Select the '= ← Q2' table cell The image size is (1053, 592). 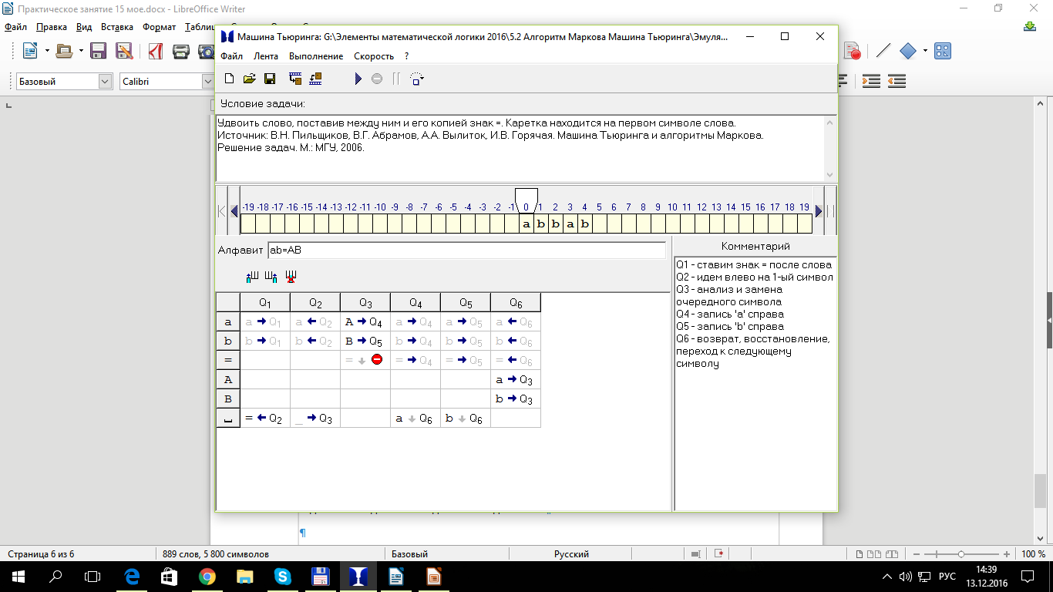pos(265,418)
